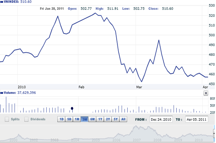216x143 pixels.
Task: Click the 450 price axis label
Action: pyautogui.click(x=212, y=84)
